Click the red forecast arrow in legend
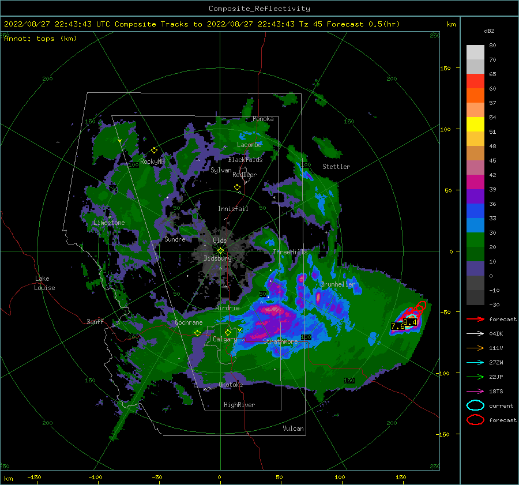 coord(475,319)
